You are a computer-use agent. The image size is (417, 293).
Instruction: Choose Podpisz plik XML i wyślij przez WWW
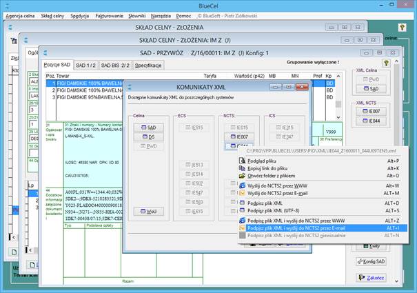click(x=323, y=221)
